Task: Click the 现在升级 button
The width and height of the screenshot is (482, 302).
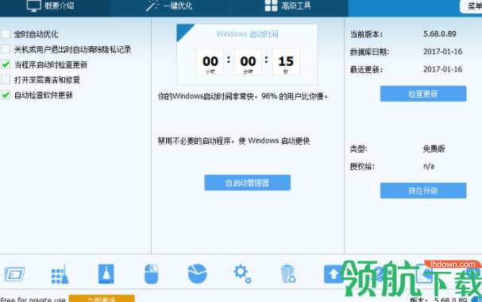Action: (x=423, y=191)
